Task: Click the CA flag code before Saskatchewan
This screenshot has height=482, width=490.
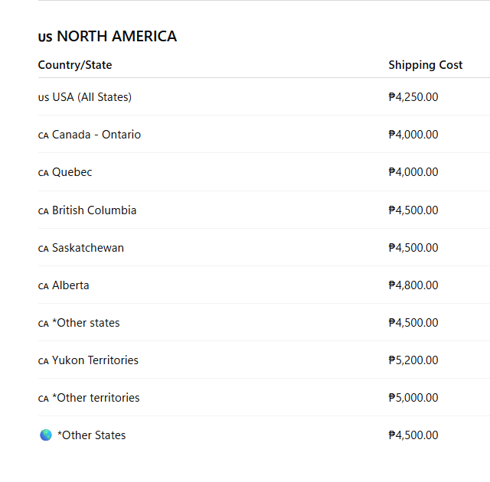Action: click(x=44, y=249)
